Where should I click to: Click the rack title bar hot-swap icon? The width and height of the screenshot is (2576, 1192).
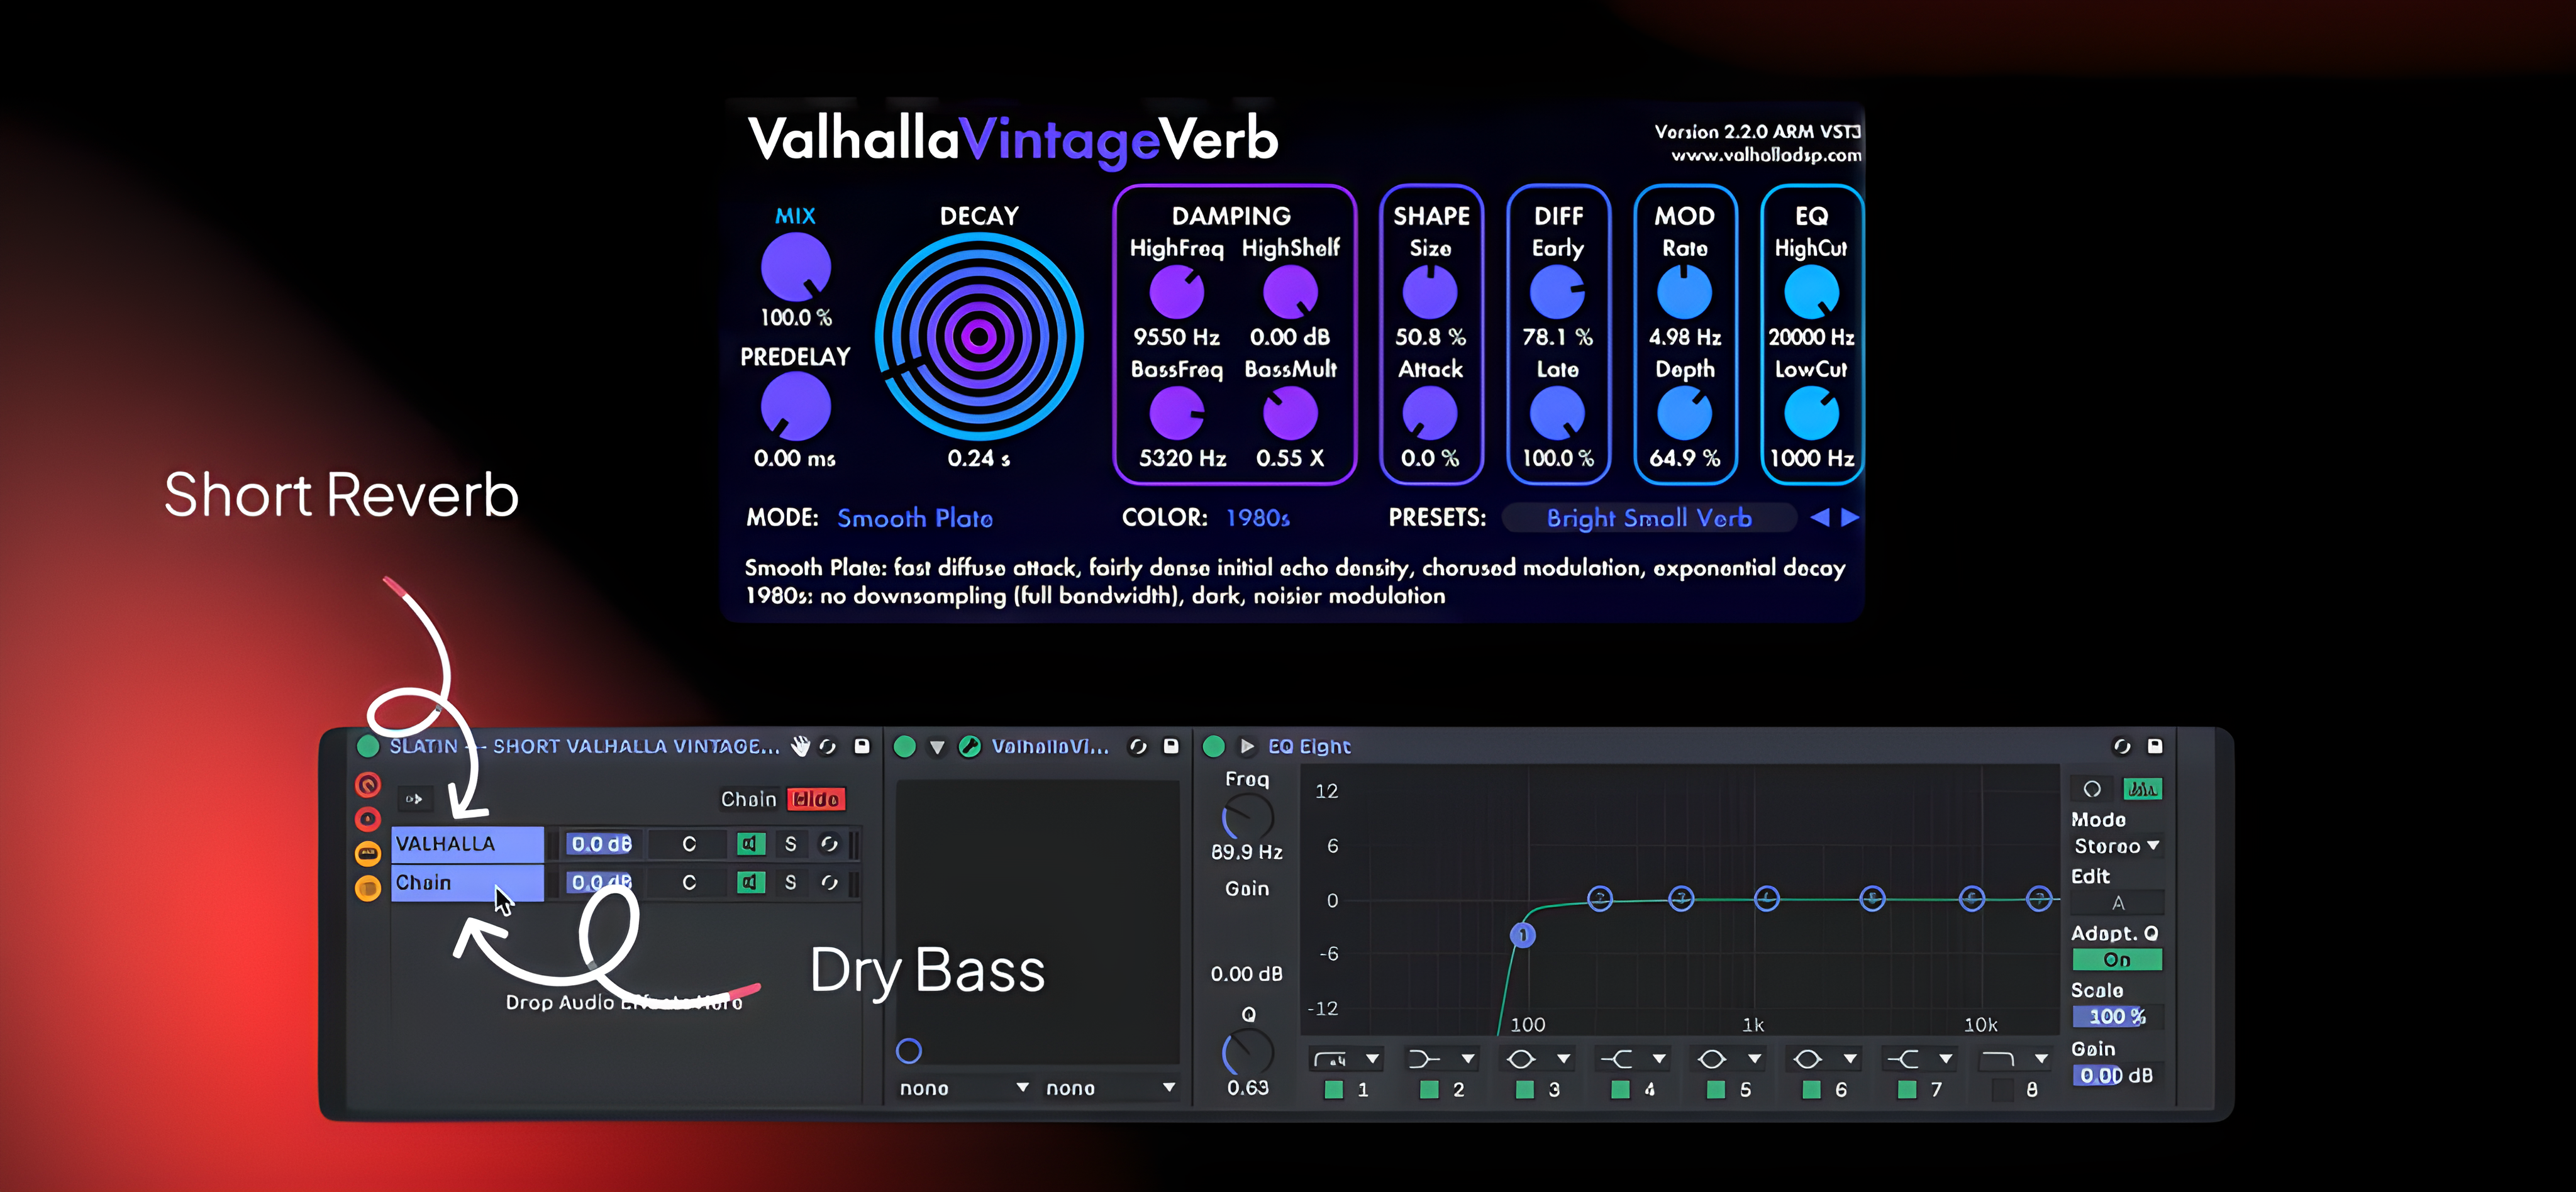(828, 746)
